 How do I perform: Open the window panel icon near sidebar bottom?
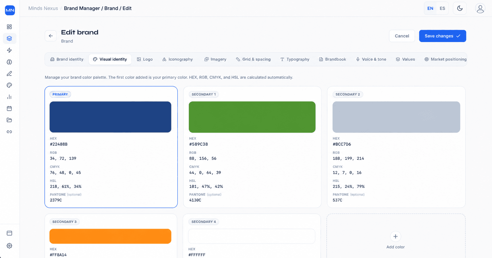pos(9,233)
